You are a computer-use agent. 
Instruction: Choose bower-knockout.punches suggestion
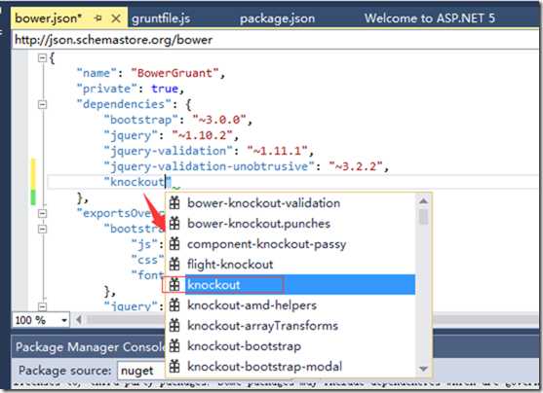pos(258,224)
